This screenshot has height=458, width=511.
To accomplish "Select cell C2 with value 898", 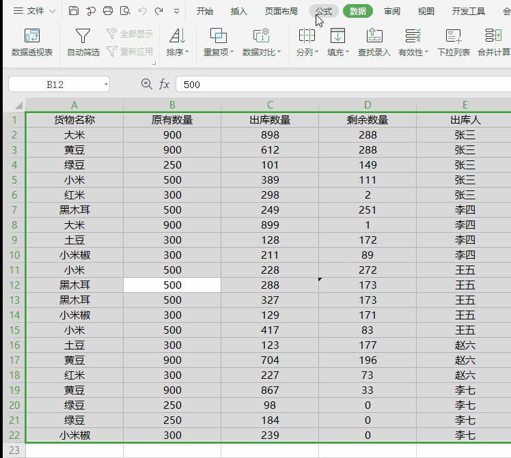I will pos(270,134).
